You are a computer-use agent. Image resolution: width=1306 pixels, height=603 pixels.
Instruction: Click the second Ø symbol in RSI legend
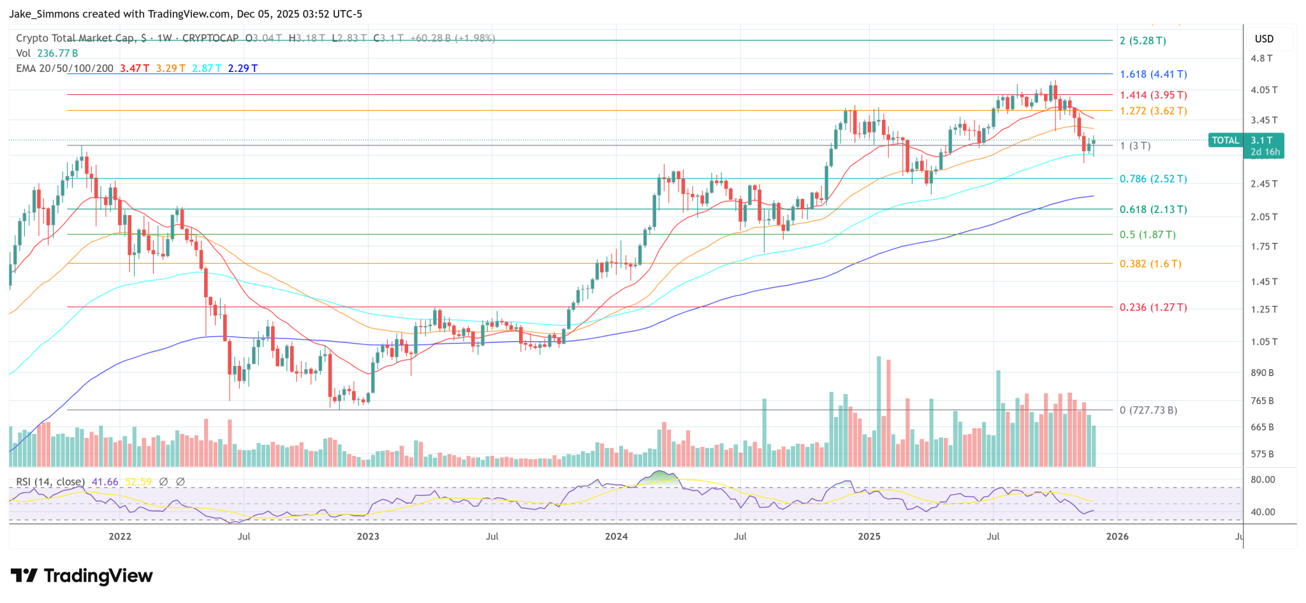pos(182,482)
